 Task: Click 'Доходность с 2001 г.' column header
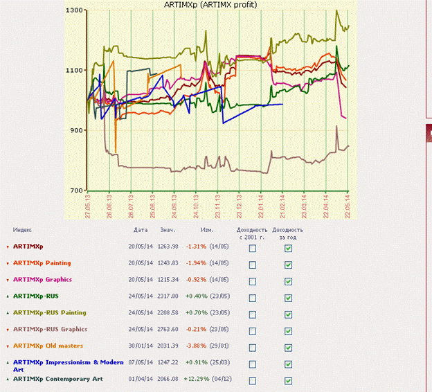click(x=252, y=233)
